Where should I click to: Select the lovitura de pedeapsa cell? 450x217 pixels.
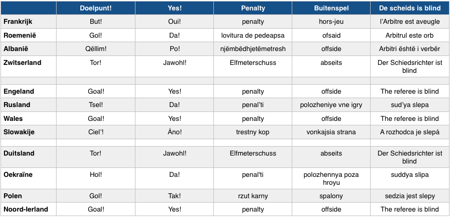(253, 36)
